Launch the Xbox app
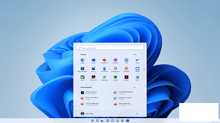The height and width of the screenshot is (123, 220). tap(82, 78)
